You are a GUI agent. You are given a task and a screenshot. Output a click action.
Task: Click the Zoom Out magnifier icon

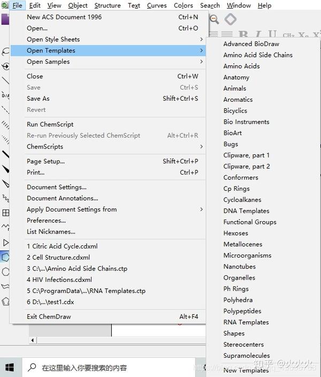(214, 19)
